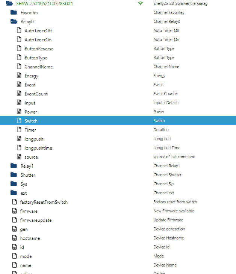Click the 'Device Hostname' description text
The image size is (236, 274).
click(169, 238)
